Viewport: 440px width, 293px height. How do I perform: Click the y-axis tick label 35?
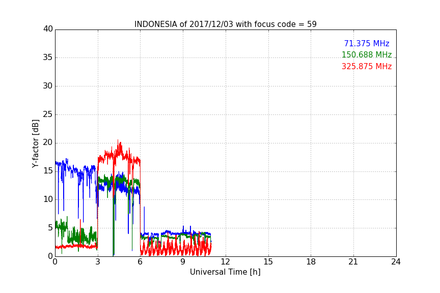coord(48,57)
